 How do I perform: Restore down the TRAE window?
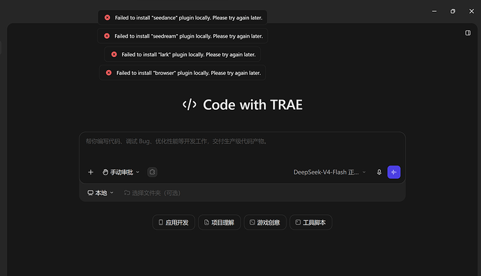[x=453, y=11]
